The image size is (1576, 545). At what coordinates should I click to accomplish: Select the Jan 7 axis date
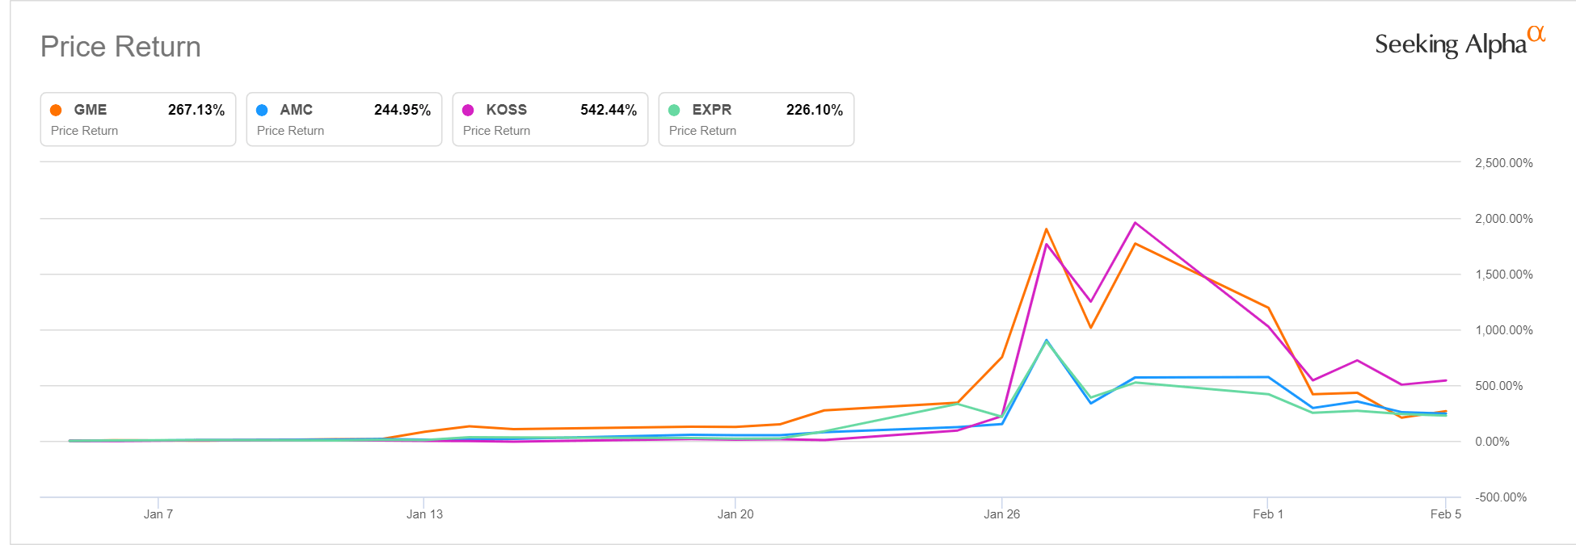pyautogui.click(x=158, y=514)
